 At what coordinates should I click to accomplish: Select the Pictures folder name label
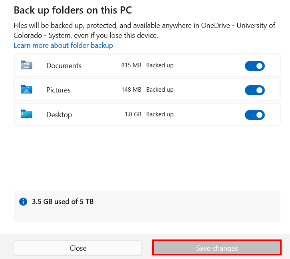58,90
